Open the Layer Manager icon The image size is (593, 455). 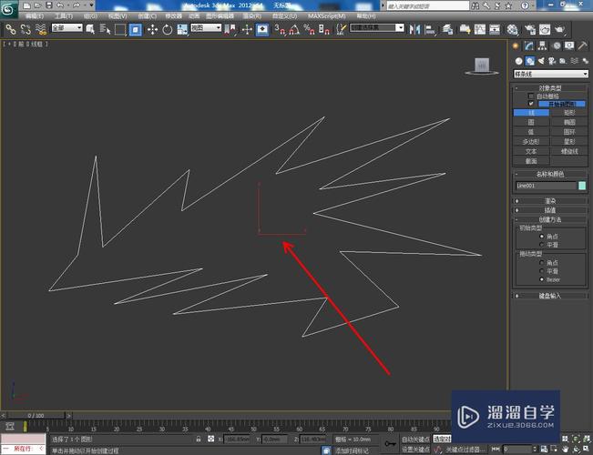coord(447,29)
